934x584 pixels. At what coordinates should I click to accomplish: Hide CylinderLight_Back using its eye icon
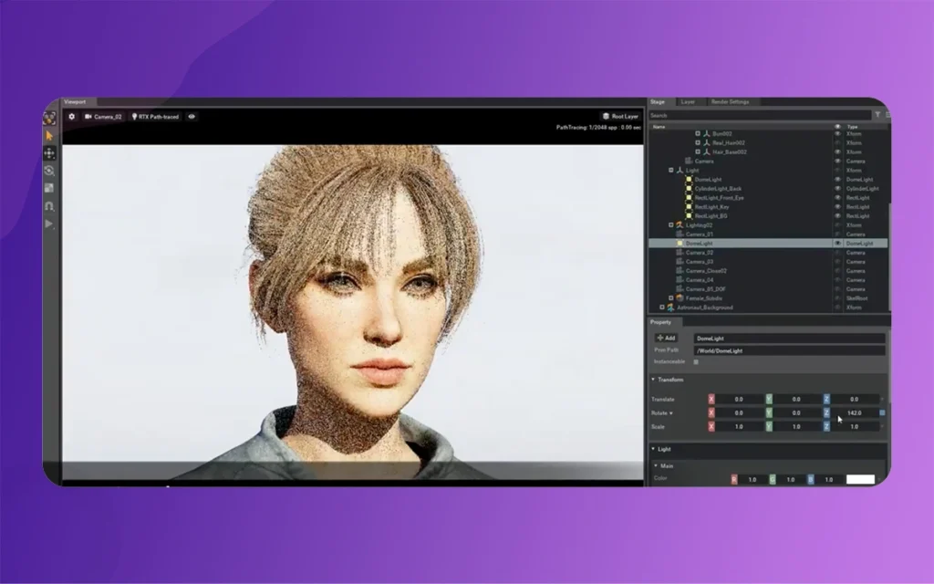click(837, 188)
